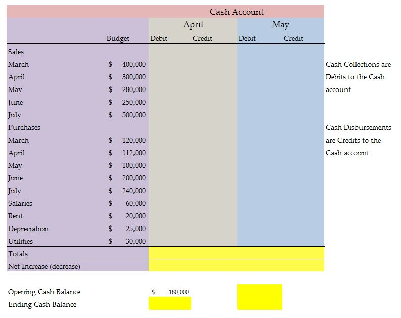The image size is (401, 318).
Task: Select the Cash Account title cell
Action: point(237,12)
